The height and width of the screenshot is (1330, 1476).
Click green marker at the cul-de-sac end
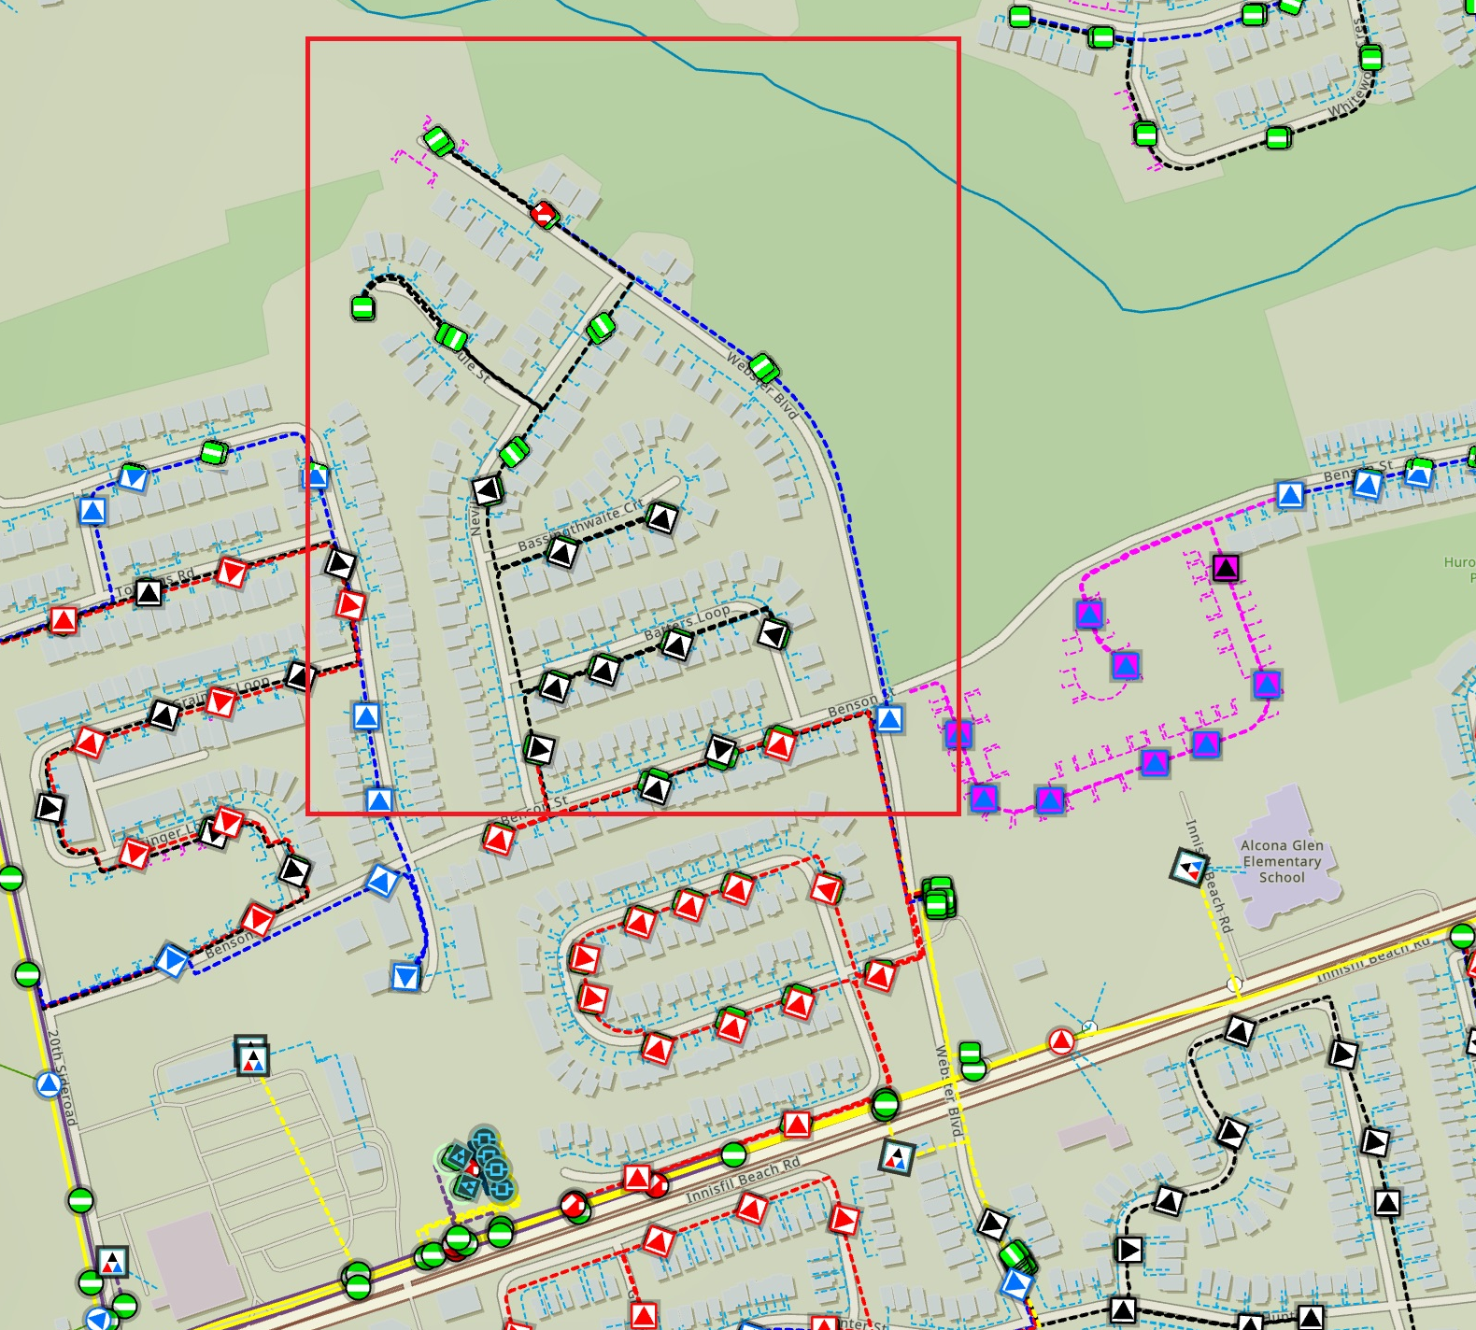point(362,307)
